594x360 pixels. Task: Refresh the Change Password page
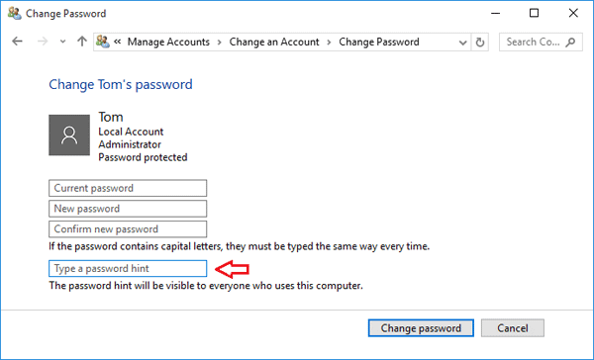click(480, 42)
